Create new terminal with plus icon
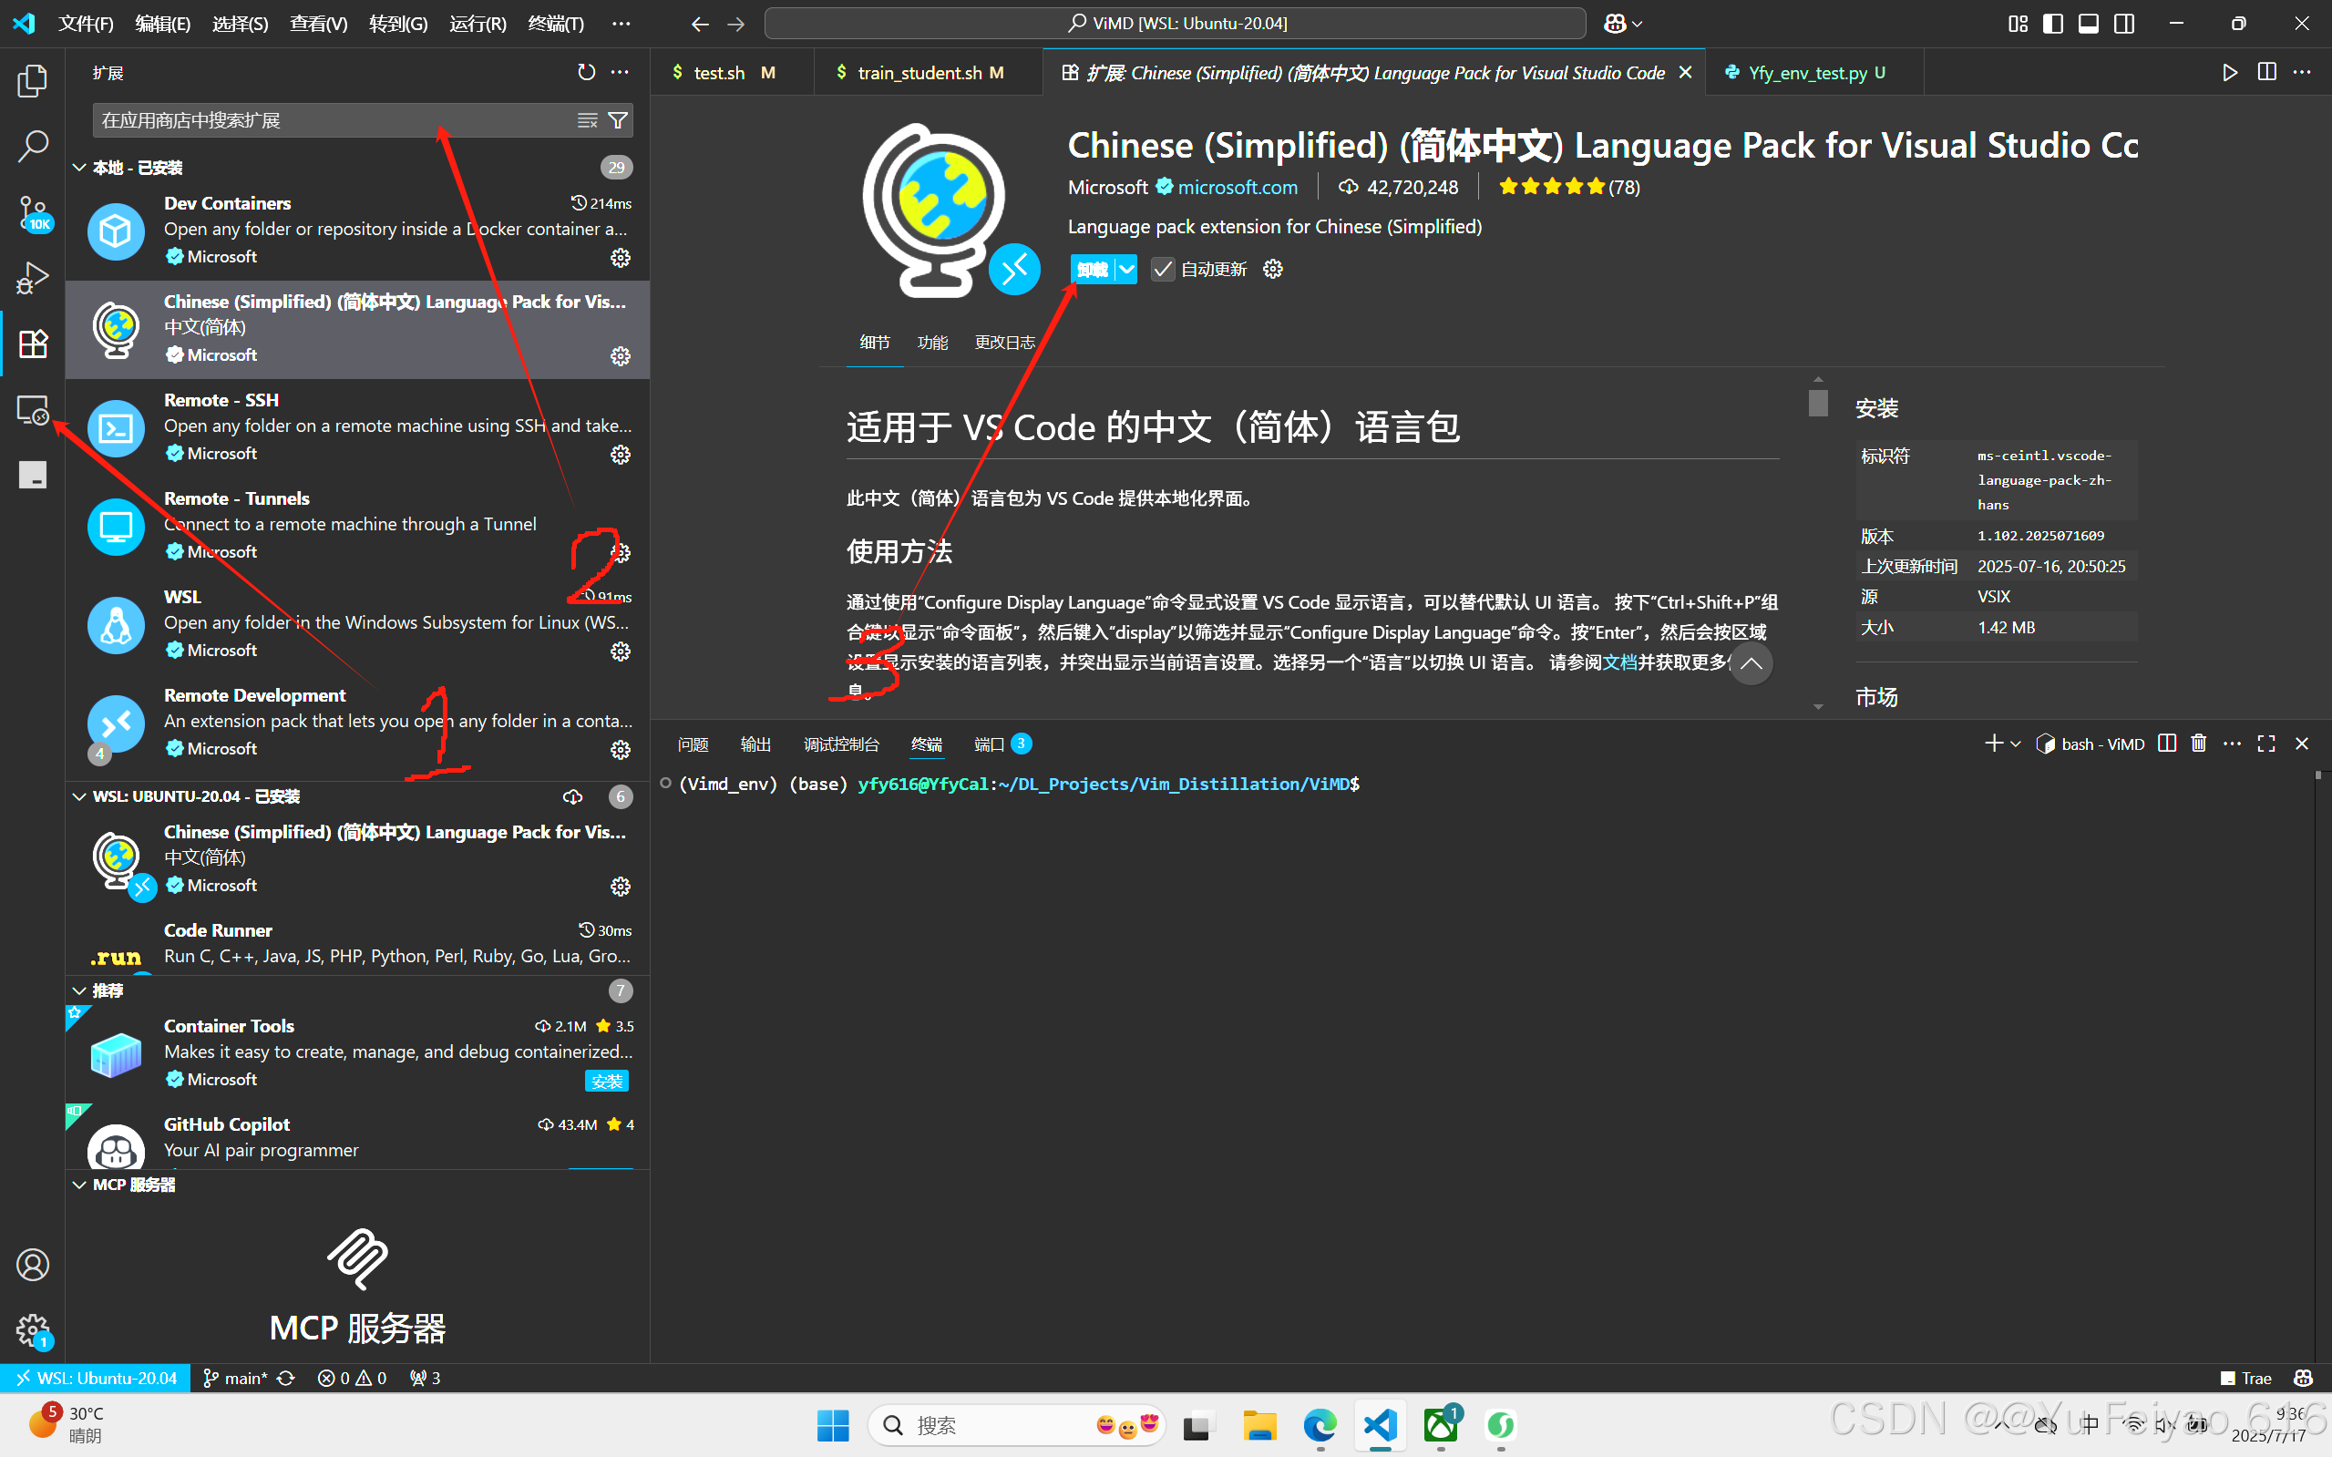The image size is (2332, 1457). coord(1994,743)
